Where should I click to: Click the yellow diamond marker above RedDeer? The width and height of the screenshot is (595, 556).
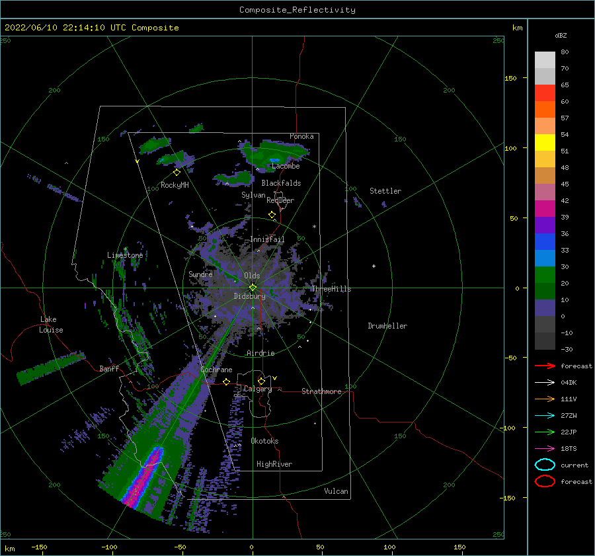(x=272, y=215)
